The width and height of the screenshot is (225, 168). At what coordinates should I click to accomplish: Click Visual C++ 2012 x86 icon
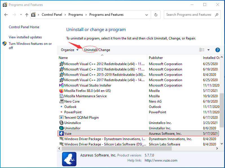click(61, 69)
